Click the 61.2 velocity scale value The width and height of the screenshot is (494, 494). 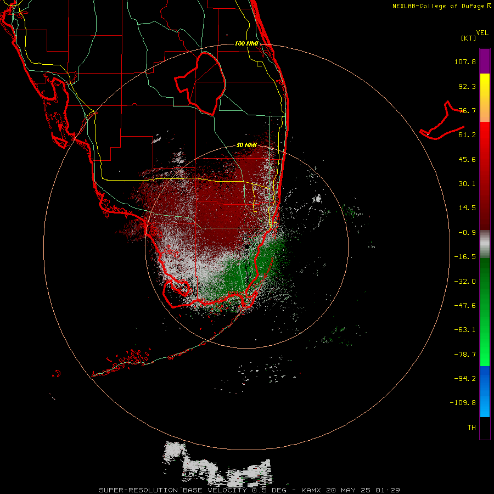[x=467, y=135]
